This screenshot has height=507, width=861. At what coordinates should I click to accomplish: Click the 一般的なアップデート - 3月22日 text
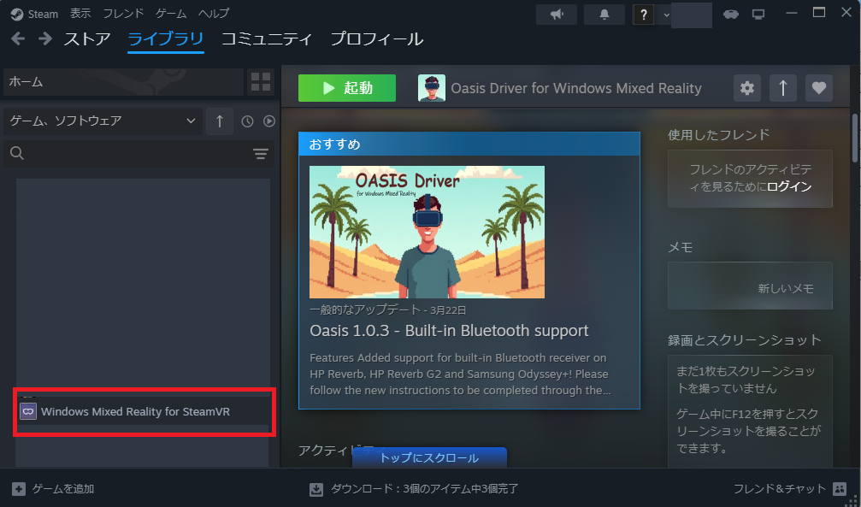[387, 310]
